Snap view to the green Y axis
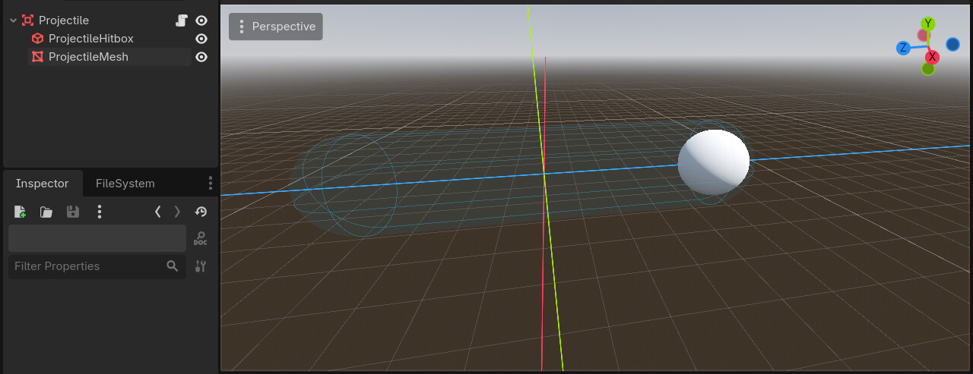973x374 pixels. point(928,24)
